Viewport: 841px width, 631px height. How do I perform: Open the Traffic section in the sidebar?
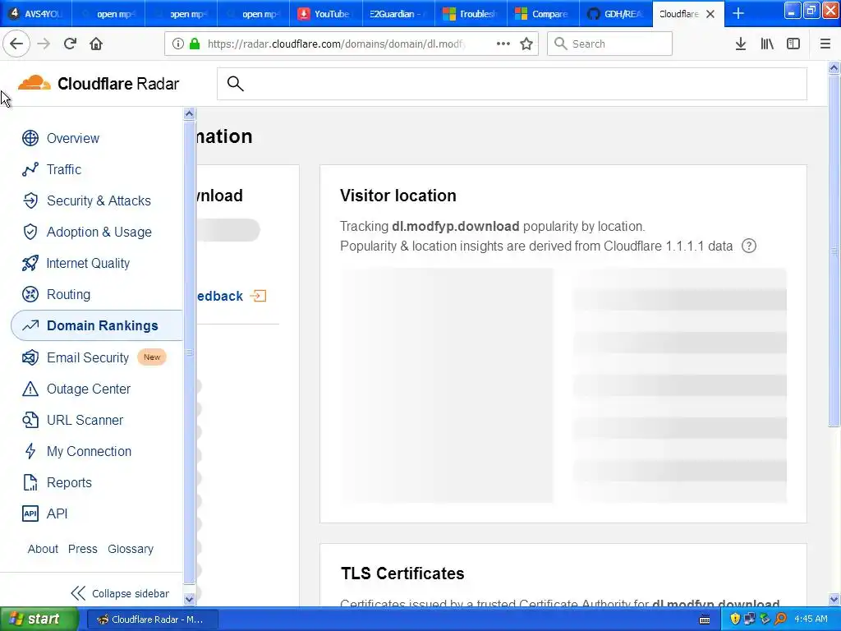pyautogui.click(x=64, y=169)
